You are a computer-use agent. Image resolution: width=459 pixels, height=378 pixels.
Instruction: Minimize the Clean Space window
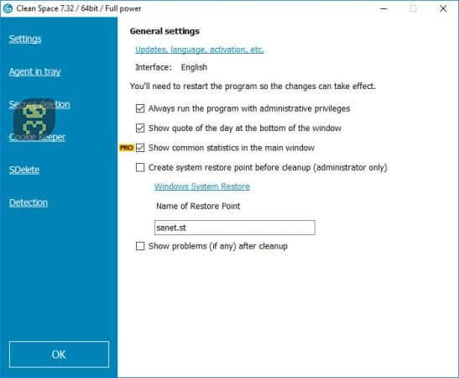click(x=383, y=8)
